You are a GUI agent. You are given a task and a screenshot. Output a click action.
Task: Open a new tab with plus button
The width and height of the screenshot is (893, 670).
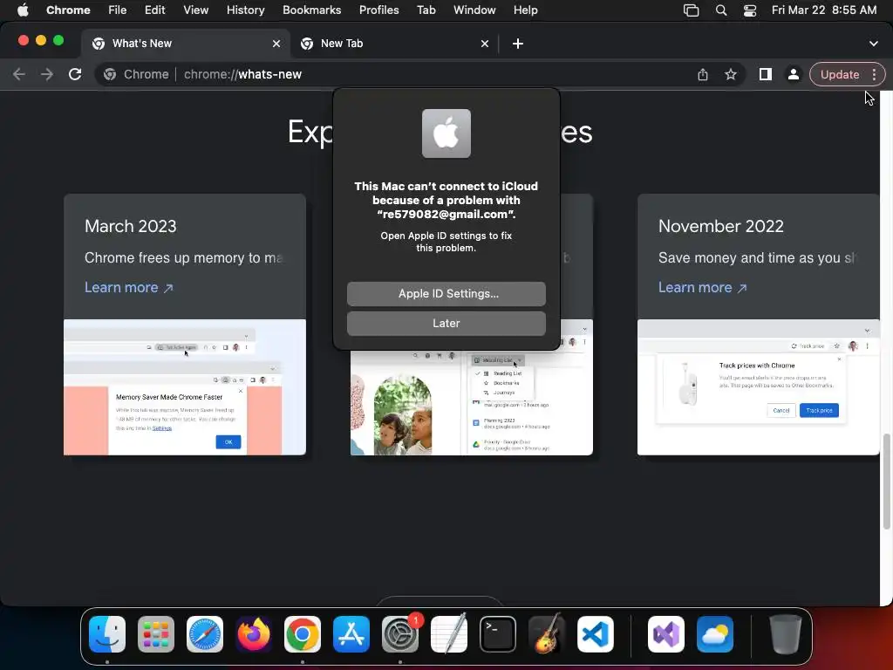[518, 44]
